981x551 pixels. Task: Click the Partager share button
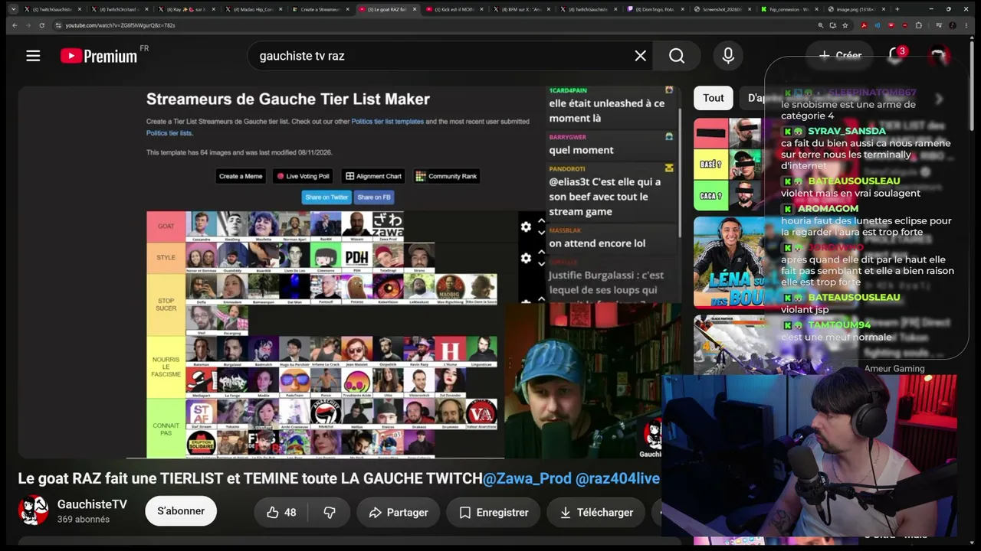tap(399, 513)
